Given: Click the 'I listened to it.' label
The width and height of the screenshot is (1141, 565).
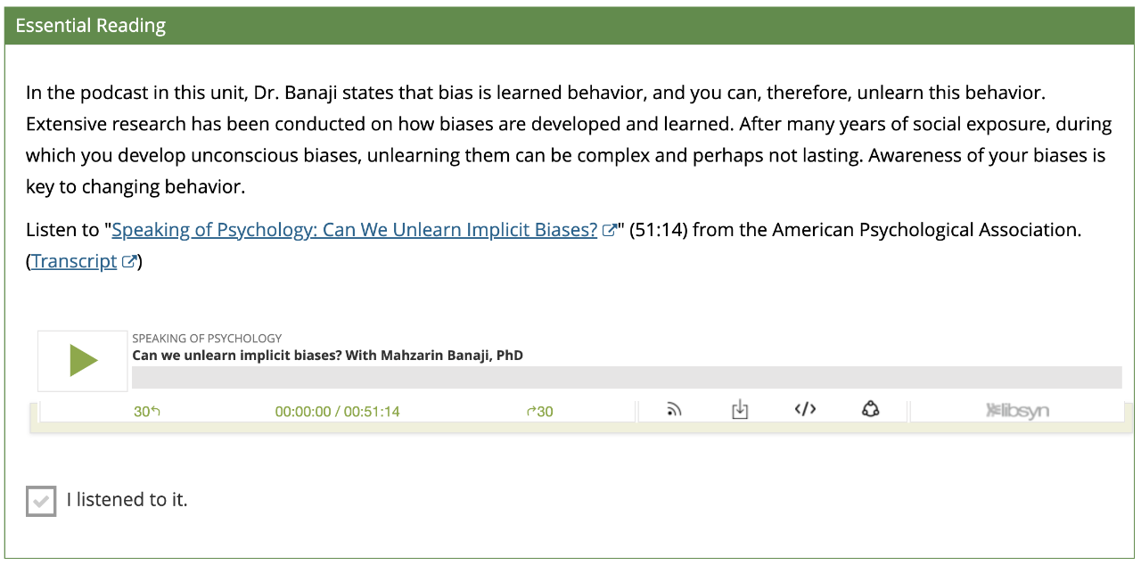Looking at the screenshot, I should (127, 500).
